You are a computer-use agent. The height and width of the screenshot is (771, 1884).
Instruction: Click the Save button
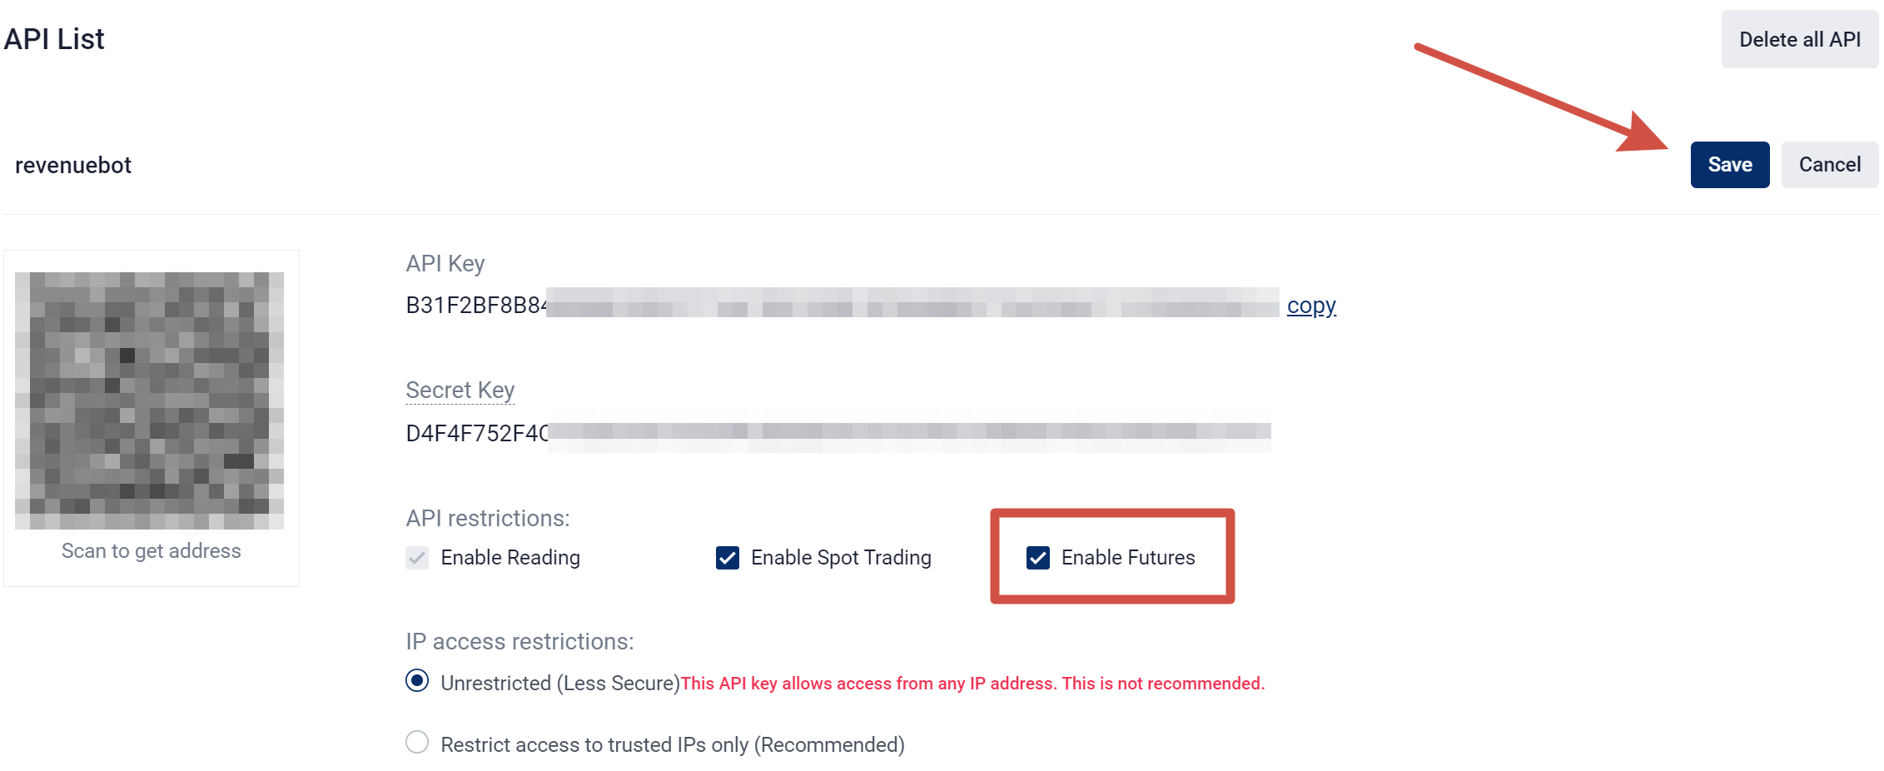click(1729, 165)
